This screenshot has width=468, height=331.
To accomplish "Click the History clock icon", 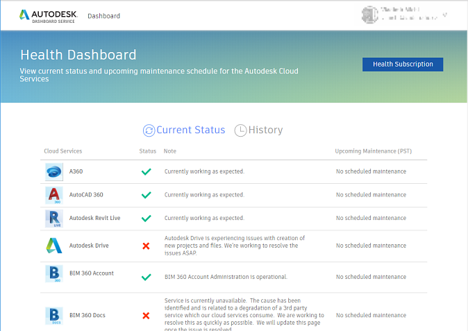I will pyautogui.click(x=240, y=130).
